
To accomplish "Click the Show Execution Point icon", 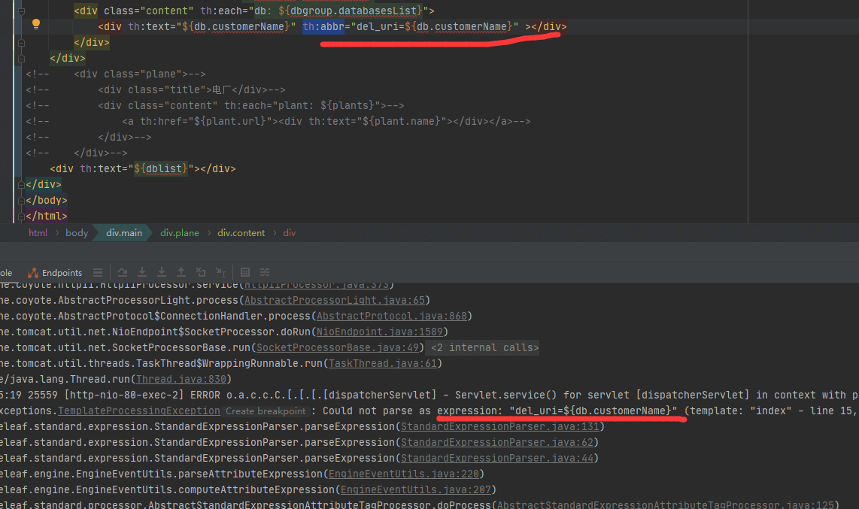I will click(98, 272).
